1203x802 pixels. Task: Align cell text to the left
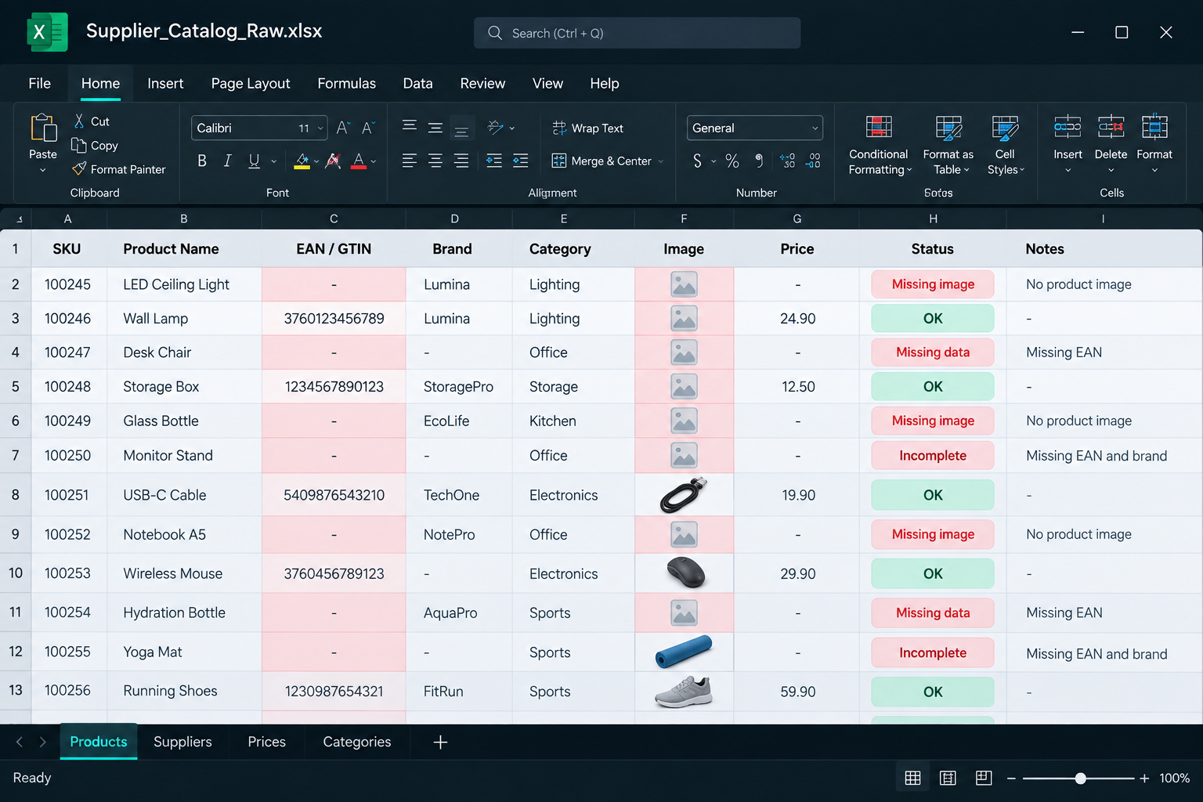[409, 161]
